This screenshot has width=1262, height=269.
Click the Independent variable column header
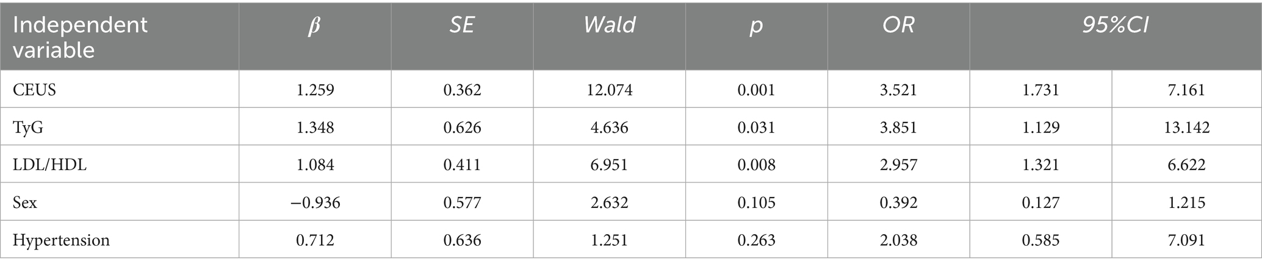[x=80, y=37]
